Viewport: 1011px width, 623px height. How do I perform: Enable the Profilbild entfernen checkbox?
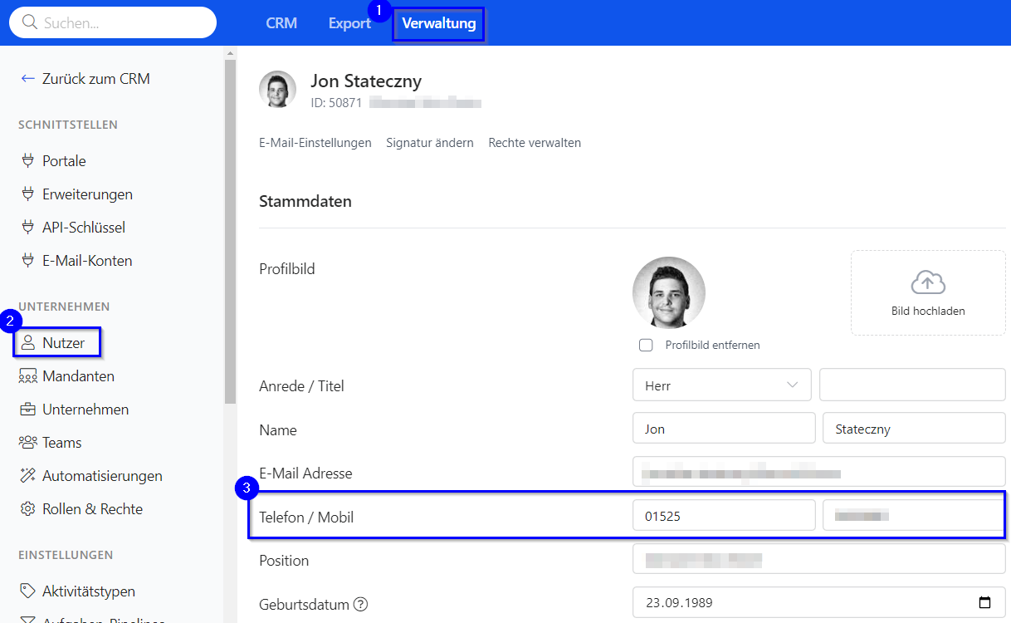[x=646, y=345]
